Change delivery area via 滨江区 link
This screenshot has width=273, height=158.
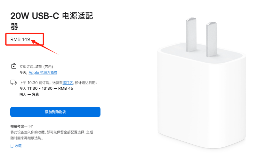[x=67, y=83]
